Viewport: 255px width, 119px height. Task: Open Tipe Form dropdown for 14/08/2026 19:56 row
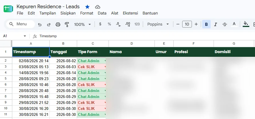[x=105, y=73]
